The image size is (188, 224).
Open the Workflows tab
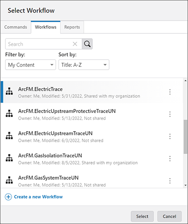point(46,27)
